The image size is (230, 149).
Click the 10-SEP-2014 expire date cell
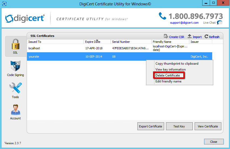click(x=94, y=57)
